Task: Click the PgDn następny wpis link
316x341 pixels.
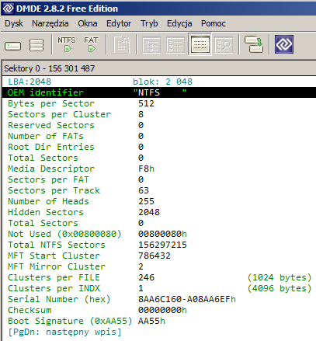Action: click(x=64, y=332)
